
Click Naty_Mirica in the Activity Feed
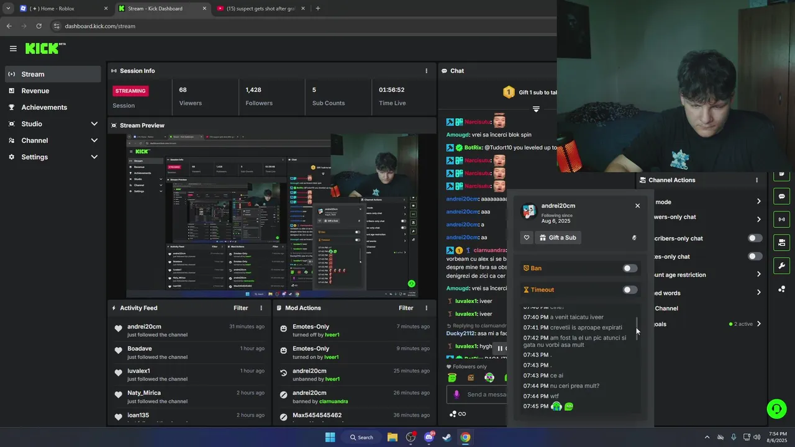coord(144,393)
